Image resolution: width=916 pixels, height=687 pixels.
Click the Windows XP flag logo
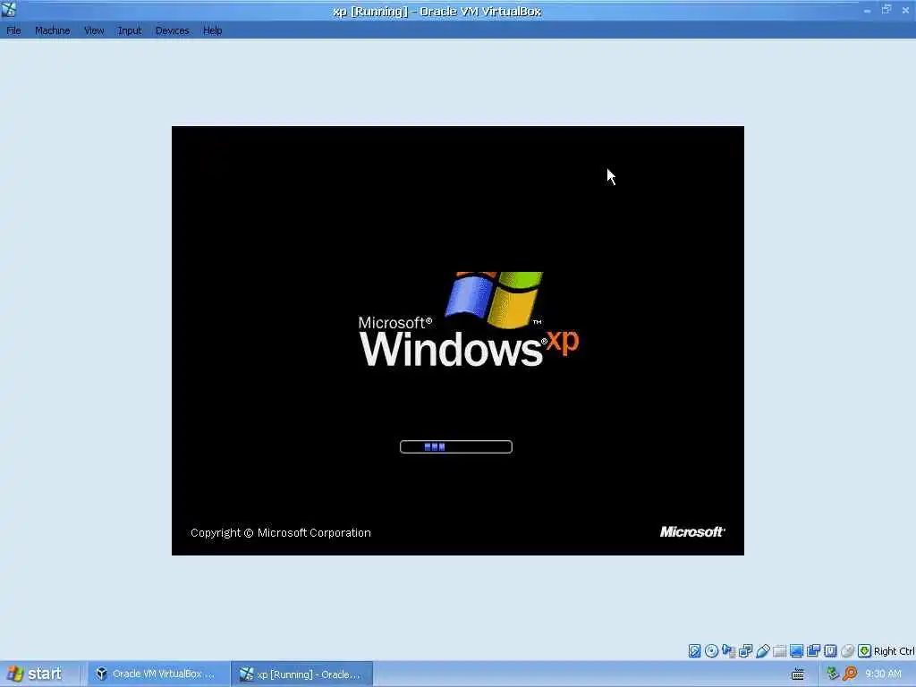click(494, 300)
